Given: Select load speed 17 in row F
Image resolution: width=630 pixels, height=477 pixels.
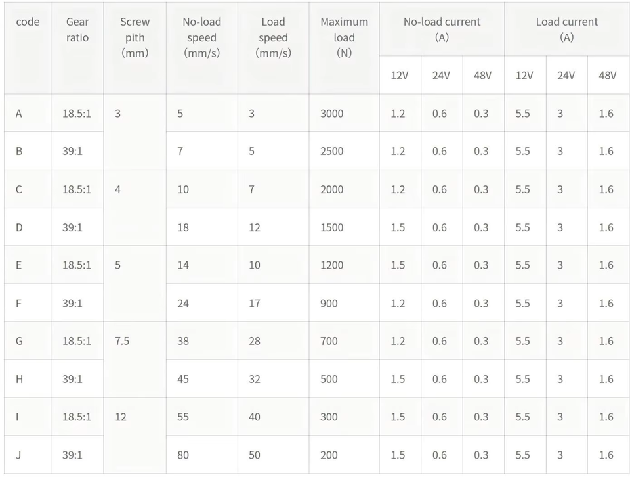Looking at the screenshot, I should pos(255,304).
